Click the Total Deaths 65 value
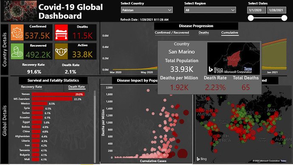 246,87
